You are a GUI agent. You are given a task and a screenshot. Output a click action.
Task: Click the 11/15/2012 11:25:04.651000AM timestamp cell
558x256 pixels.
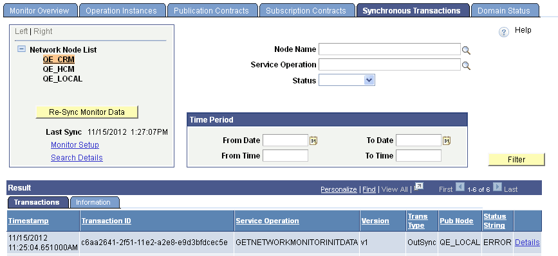coord(42,242)
